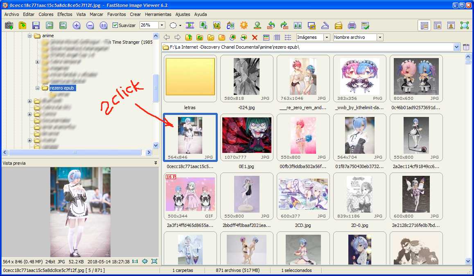Open the Archivo menu
The width and height of the screenshot is (474, 276).
pos(11,14)
